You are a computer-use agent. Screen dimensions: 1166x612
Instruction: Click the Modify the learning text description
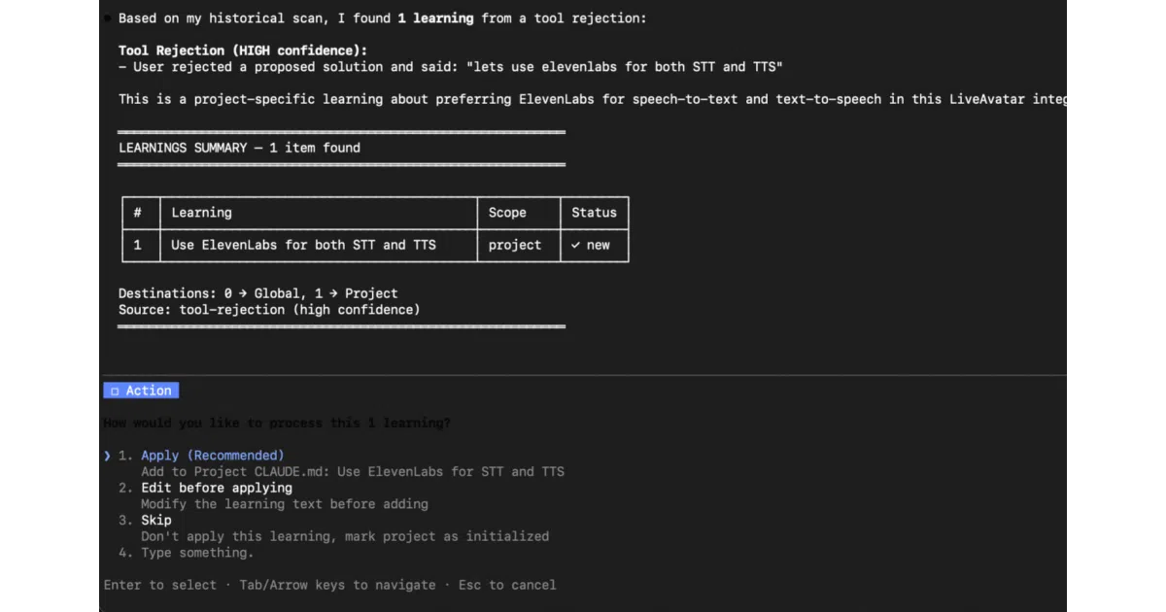(x=285, y=503)
